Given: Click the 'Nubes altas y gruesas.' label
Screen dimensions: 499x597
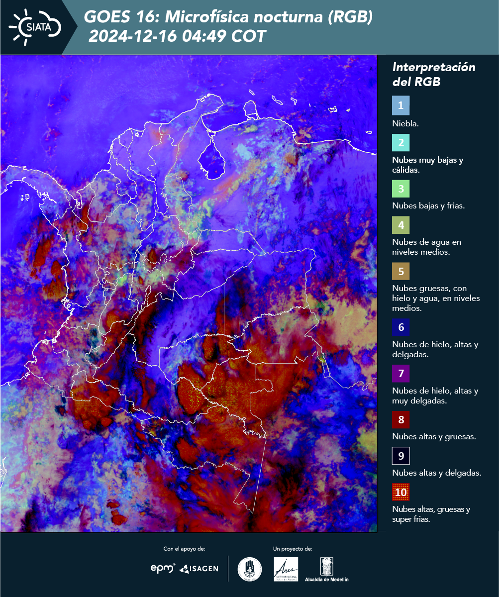Looking at the screenshot, I should [434, 437].
